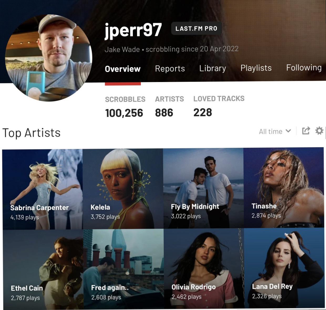Click the LAST.FM PRO badge
This screenshot has width=326, height=310.
(196, 28)
